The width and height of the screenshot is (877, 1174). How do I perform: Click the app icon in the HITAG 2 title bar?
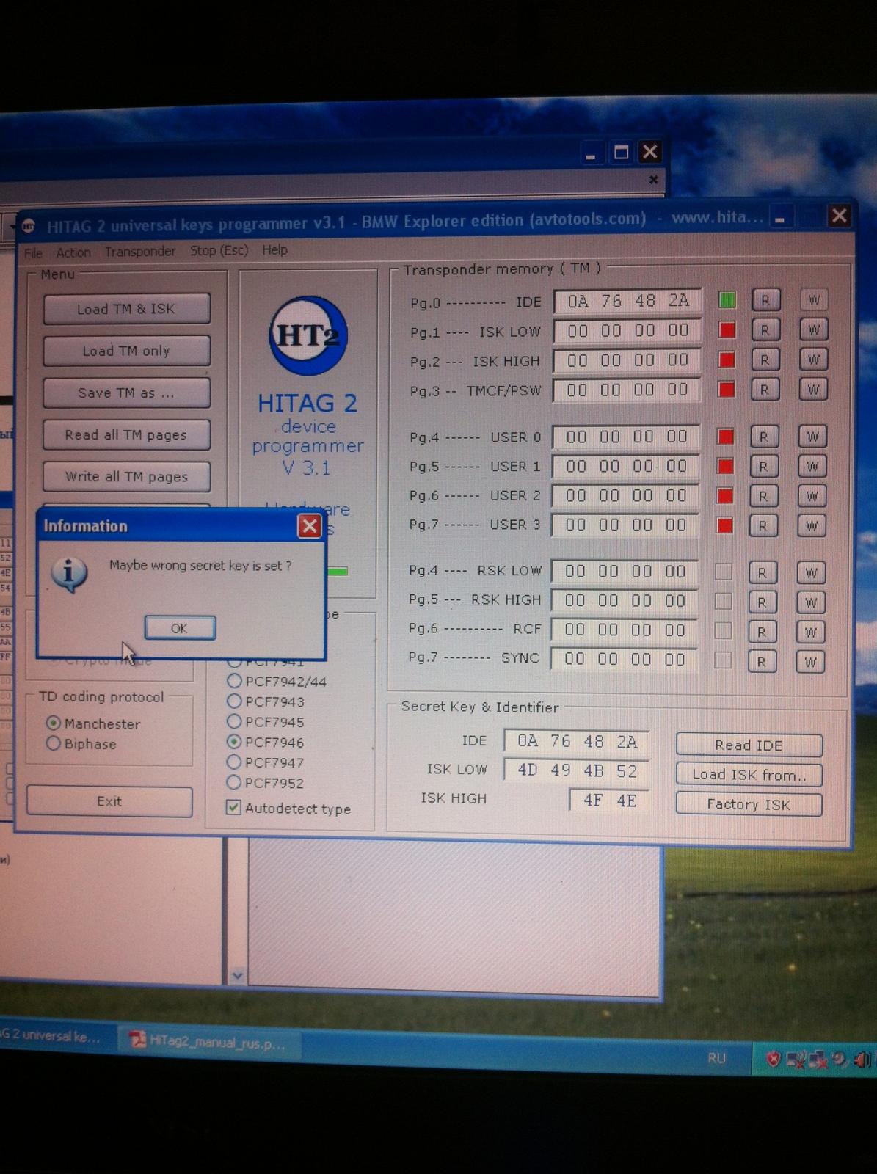(x=29, y=226)
